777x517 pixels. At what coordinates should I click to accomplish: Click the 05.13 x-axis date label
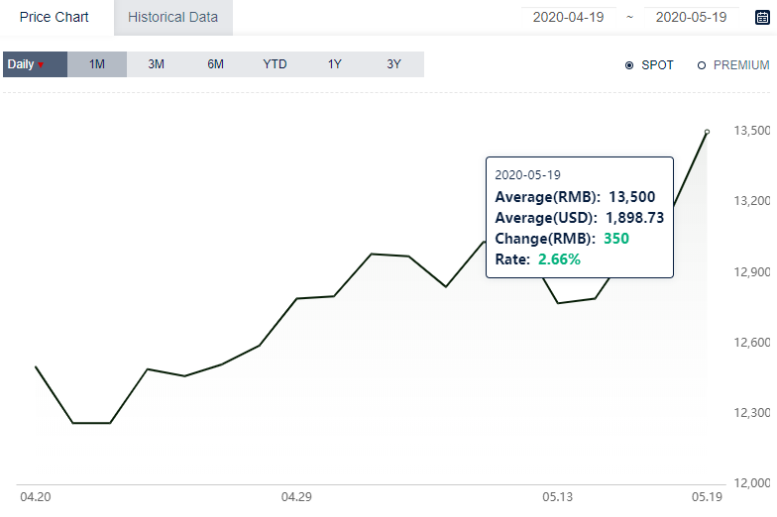(557, 497)
